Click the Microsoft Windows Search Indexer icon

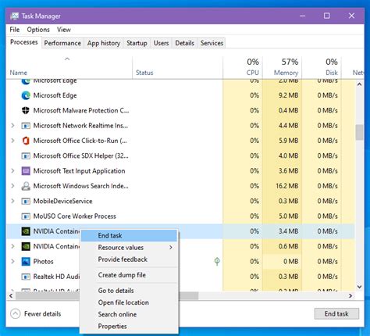point(26,186)
